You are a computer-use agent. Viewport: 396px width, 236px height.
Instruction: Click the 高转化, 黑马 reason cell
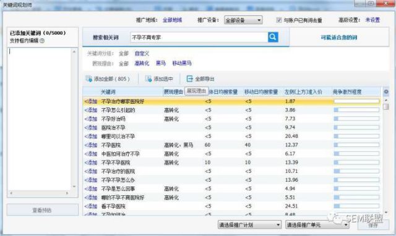pyautogui.click(x=179, y=145)
